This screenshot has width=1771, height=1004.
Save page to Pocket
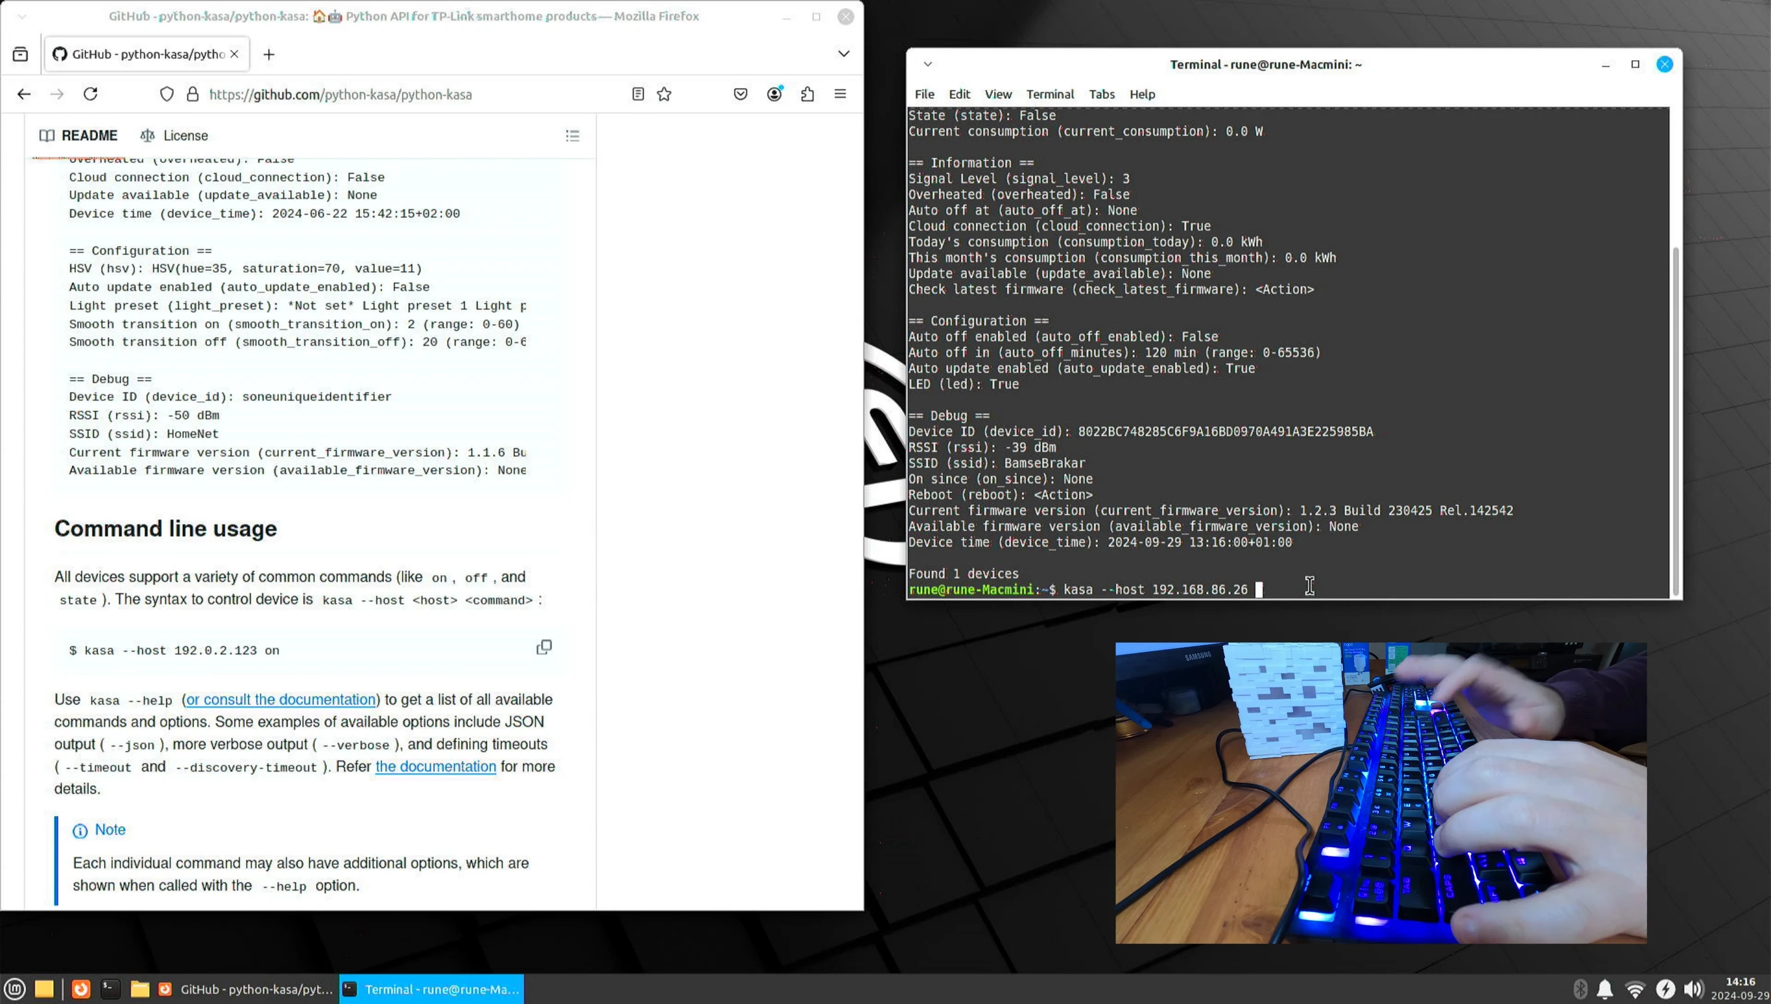pyautogui.click(x=741, y=95)
